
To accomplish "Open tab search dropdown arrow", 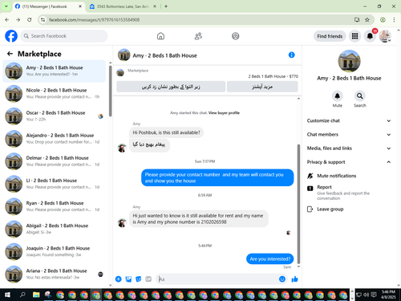I will pos(6,6).
